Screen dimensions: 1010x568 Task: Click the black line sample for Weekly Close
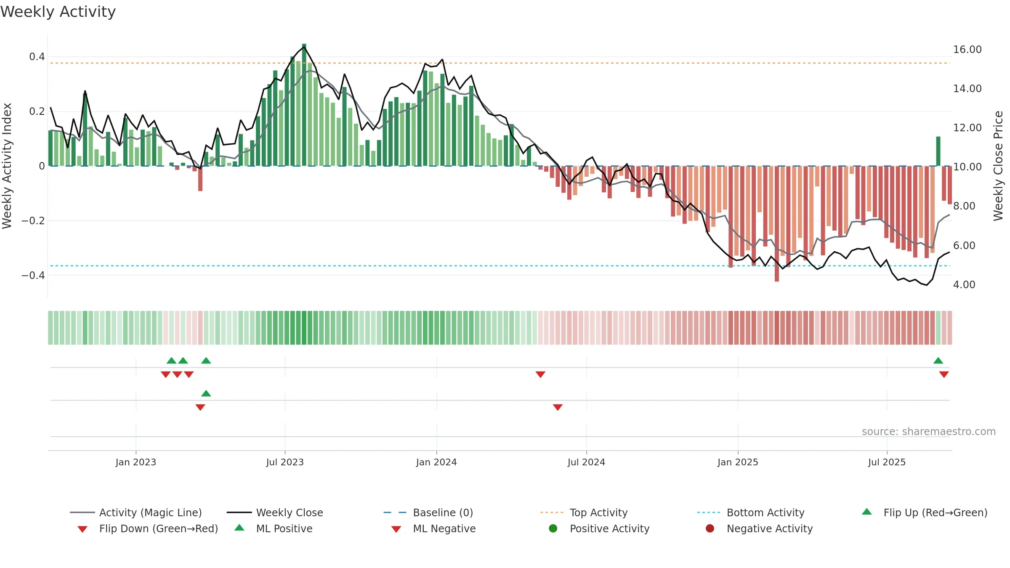[x=239, y=512]
